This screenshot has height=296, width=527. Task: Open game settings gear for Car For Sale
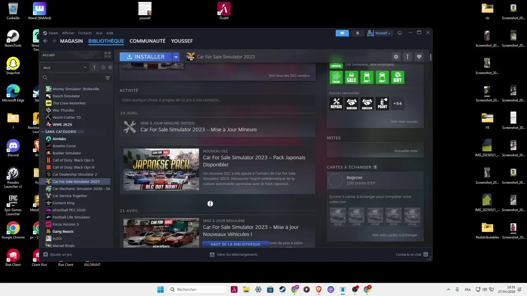point(396,57)
